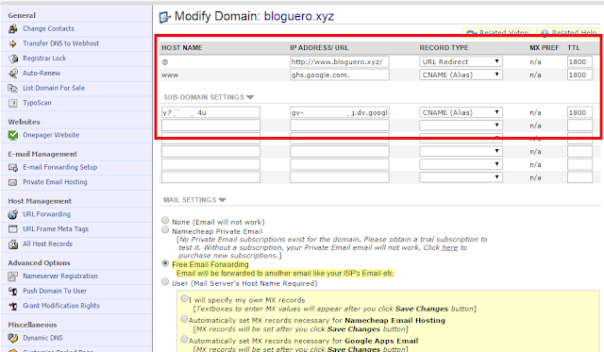Choose automatic MX records for Google Apps Email
The width and height of the screenshot is (604, 352).
(184, 340)
